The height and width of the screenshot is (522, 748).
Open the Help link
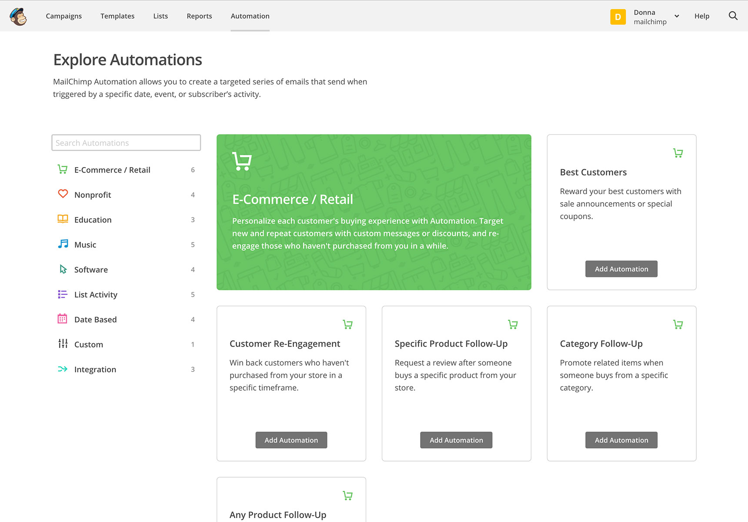701,16
